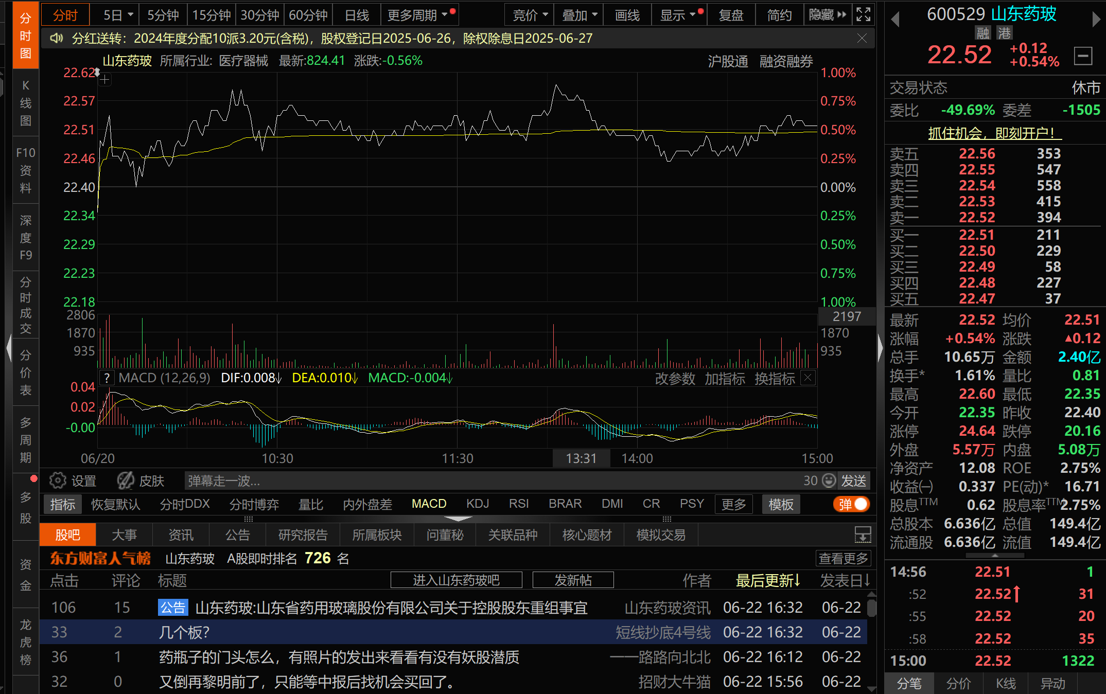The height and width of the screenshot is (694, 1106).
Task: Open 分时图 sidebar item
Action: [x=26, y=35]
